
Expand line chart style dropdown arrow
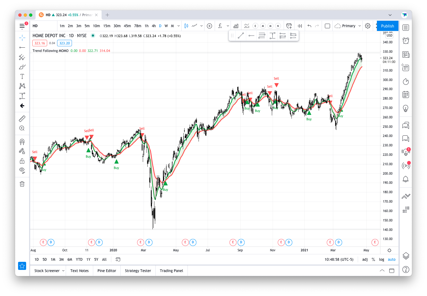[x=202, y=26]
